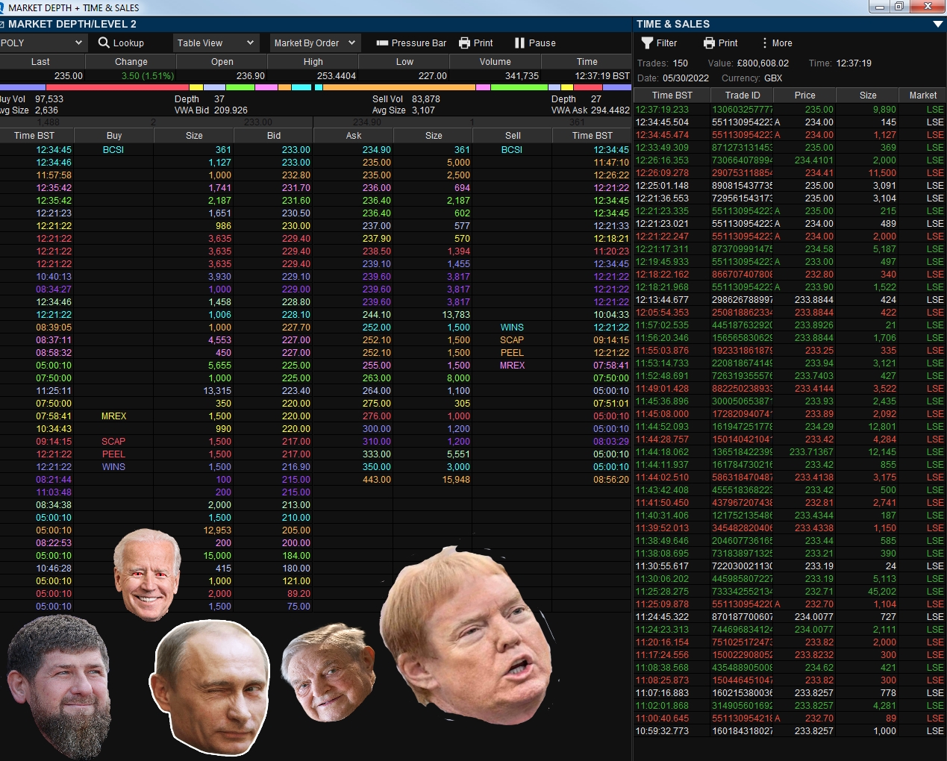Click the bid size 13,315
Image resolution: width=947 pixels, height=761 pixels.
click(x=217, y=391)
